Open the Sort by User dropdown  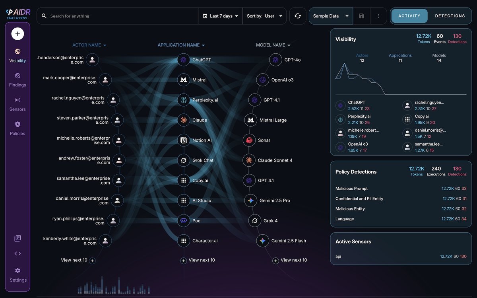264,16
